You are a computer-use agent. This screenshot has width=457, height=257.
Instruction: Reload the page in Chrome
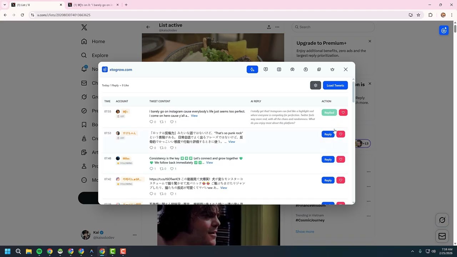(x=22, y=15)
